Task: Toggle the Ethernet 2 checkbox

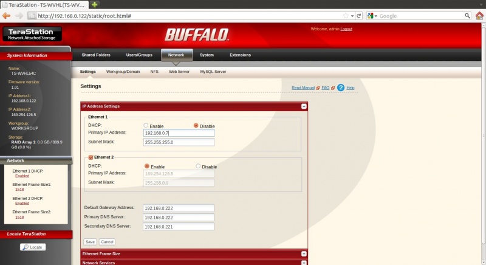Action: coord(91,157)
